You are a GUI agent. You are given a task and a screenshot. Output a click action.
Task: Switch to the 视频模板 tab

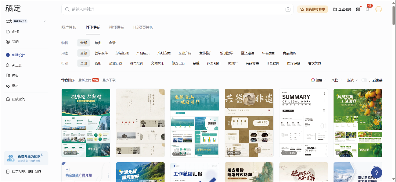117,27
